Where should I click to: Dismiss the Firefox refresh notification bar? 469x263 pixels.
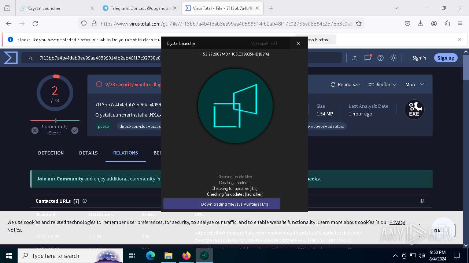coord(460,39)
